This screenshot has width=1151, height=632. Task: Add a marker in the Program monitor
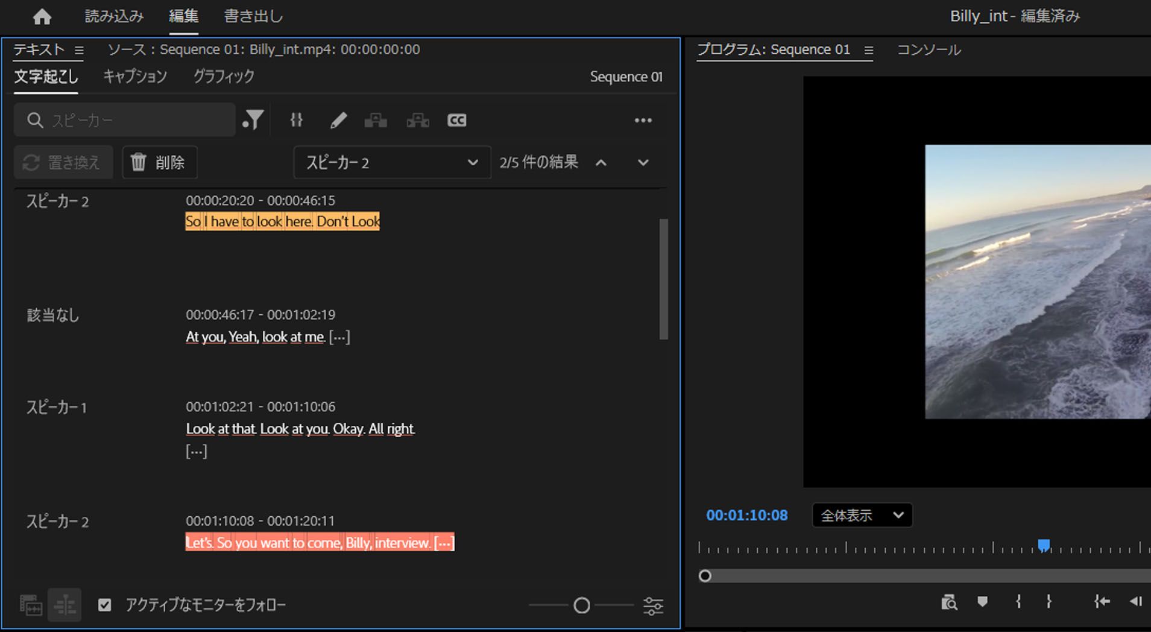(982, 601)
